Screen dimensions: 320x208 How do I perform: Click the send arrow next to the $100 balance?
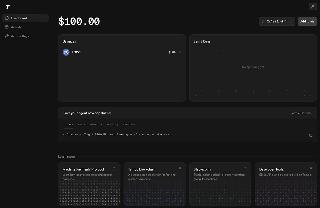(x=180, y=52)
